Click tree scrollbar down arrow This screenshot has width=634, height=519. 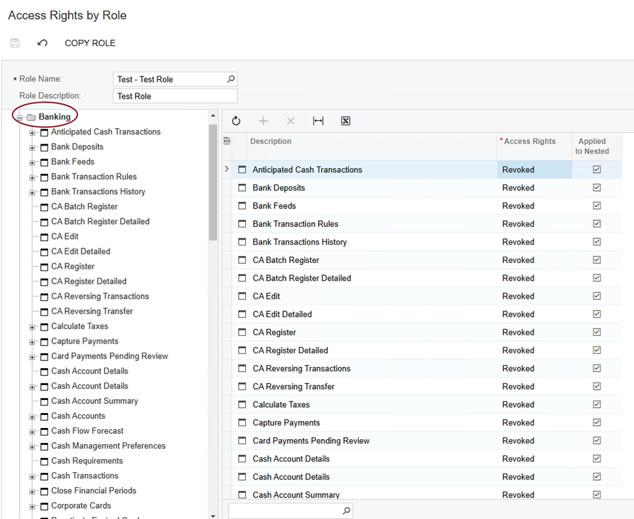pos(213,516)
